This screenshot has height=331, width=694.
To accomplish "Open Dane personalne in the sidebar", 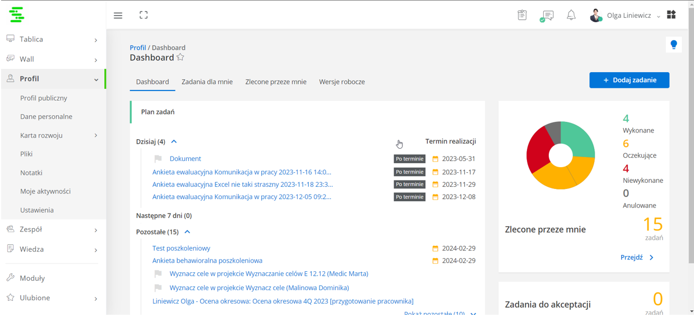I will [x=46, y=117].
